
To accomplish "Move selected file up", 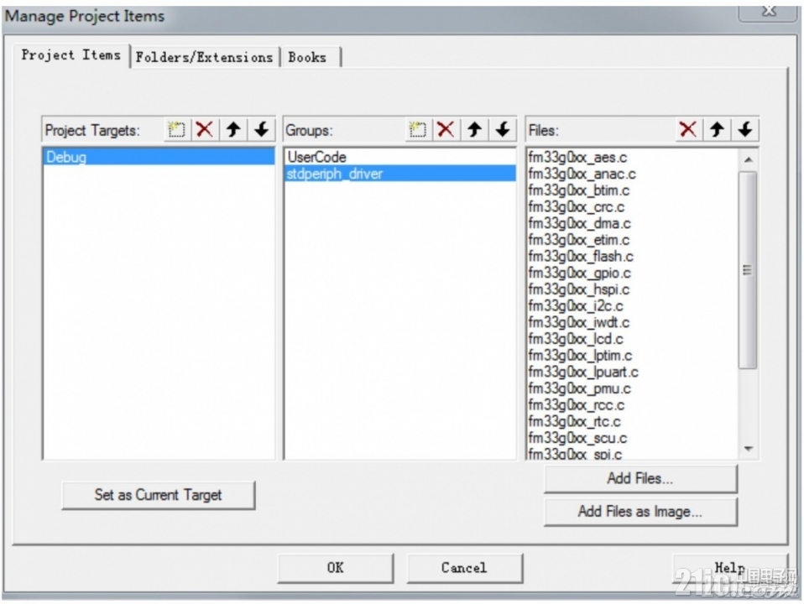I will click(x=717, y=130).
